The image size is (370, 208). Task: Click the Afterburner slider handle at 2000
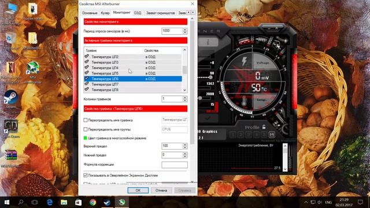tap(200, 98)
